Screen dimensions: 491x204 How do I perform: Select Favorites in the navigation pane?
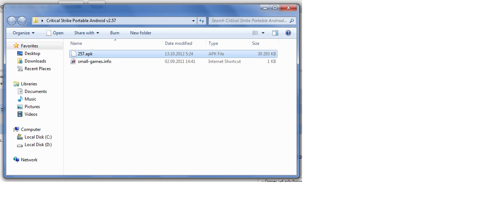[x=29, y=46]
